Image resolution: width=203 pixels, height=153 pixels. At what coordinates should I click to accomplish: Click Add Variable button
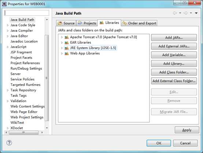coord(174,55)
